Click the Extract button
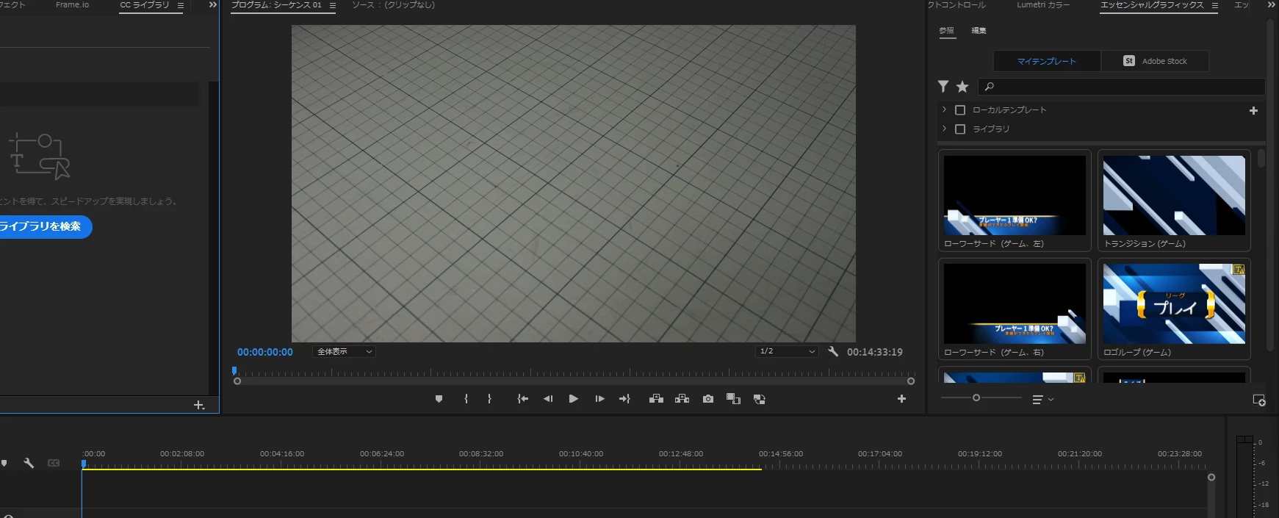1279x518 pixels. 682,399
